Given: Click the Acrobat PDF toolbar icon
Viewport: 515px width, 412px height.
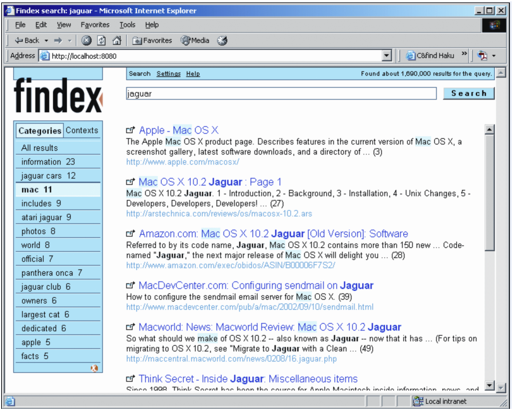Looking at the screenshot, I should pos(482,56).
